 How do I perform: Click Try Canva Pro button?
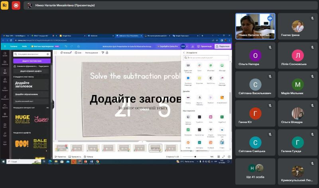[x=167, y=46]
